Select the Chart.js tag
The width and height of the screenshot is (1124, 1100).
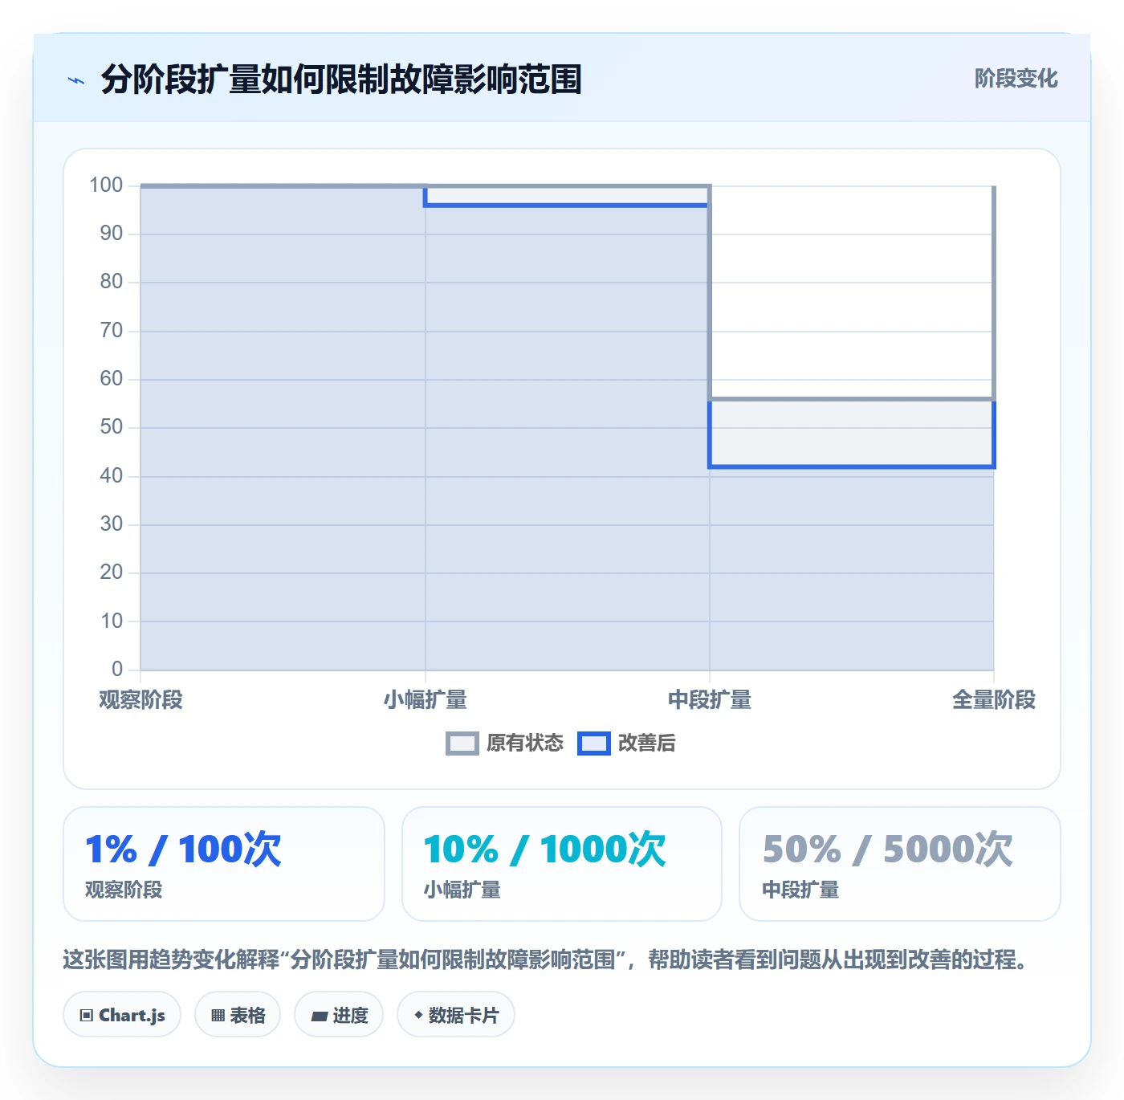122,1015
